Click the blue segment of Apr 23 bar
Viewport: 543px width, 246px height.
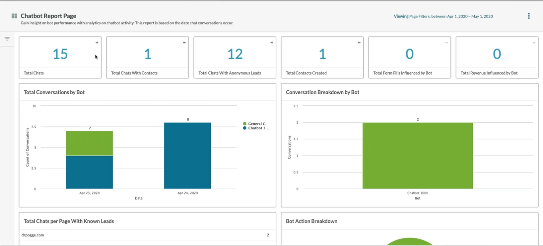coord(89,172)
